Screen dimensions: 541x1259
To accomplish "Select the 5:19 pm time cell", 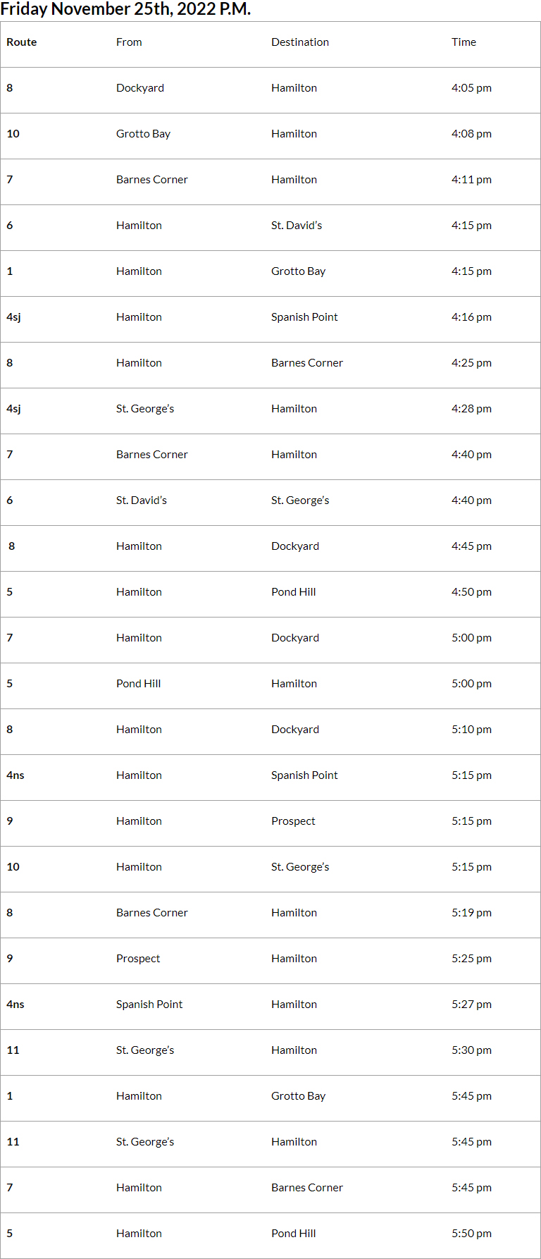I will [x=472, y=913].
